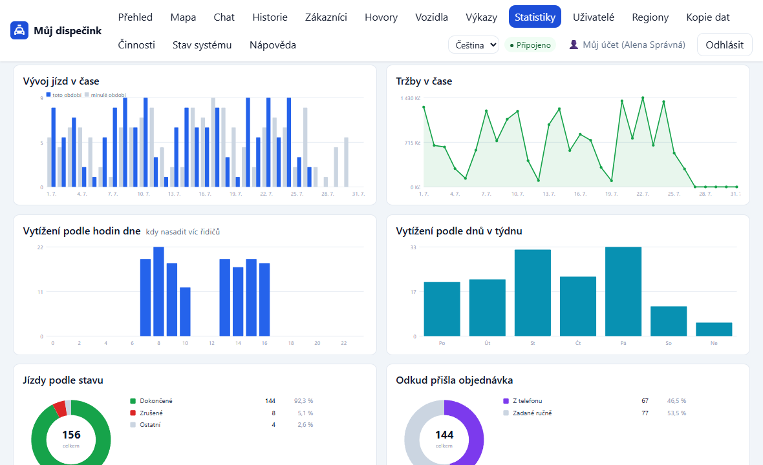Navigate to Regiony

(x=650, y=17)
